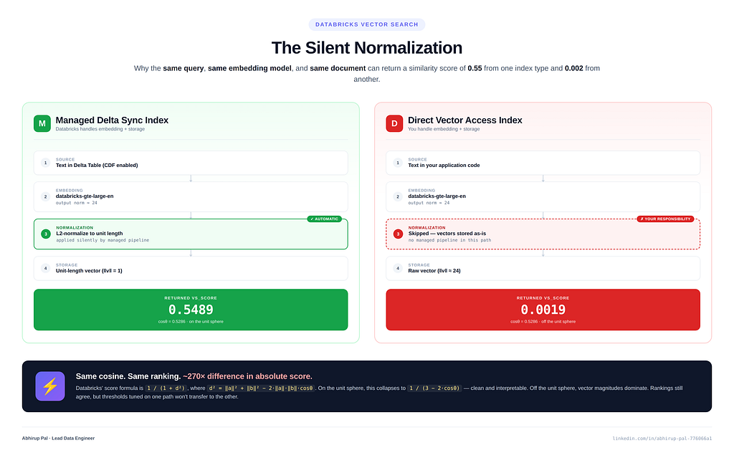Select the Text in Delta Table source card
Screen dimensions: 734x463
191,163
